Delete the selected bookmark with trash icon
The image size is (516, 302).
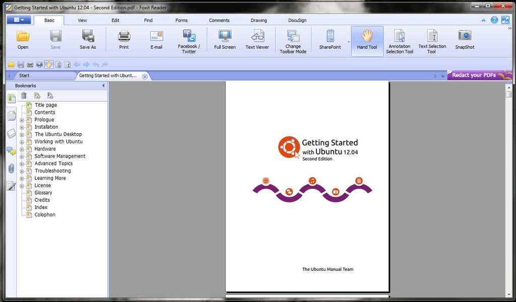(24, 95)
